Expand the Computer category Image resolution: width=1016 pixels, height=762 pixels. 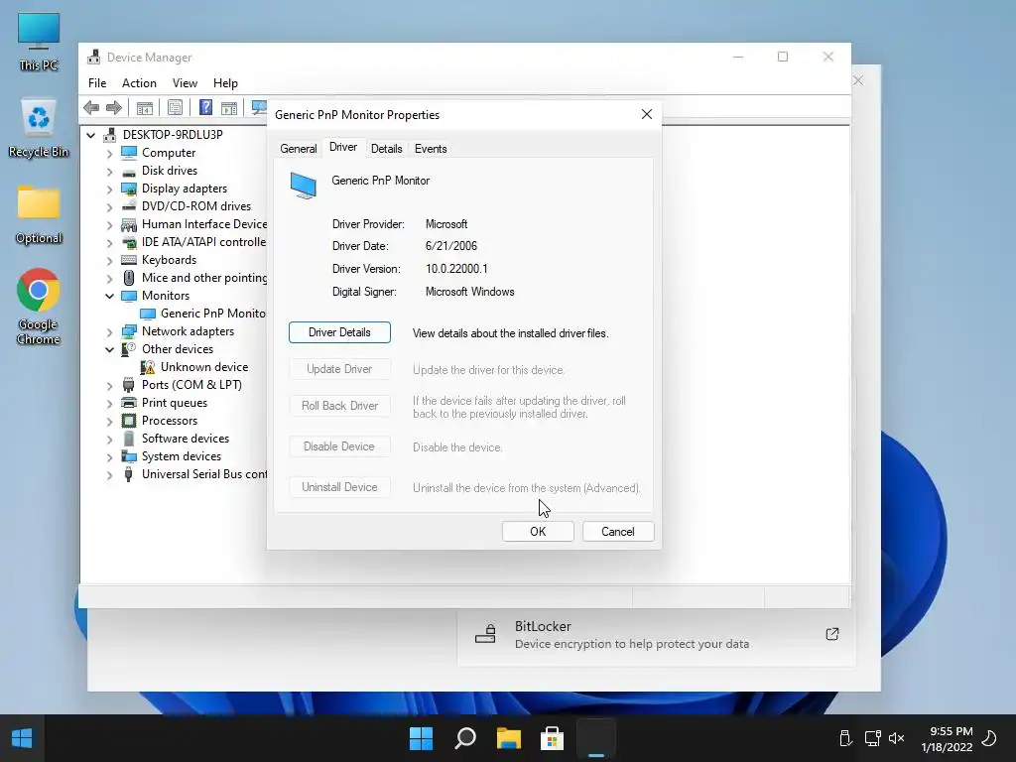pyautogui.click(x=109, y=154)
